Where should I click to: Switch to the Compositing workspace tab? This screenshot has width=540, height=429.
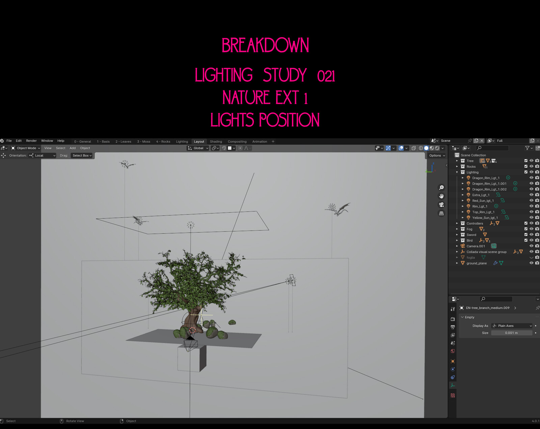click(237, 142)
